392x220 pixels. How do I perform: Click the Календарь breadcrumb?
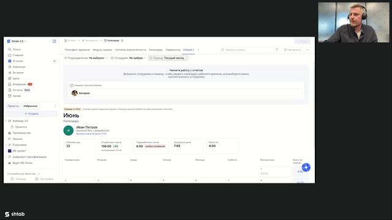coord(111,40)
